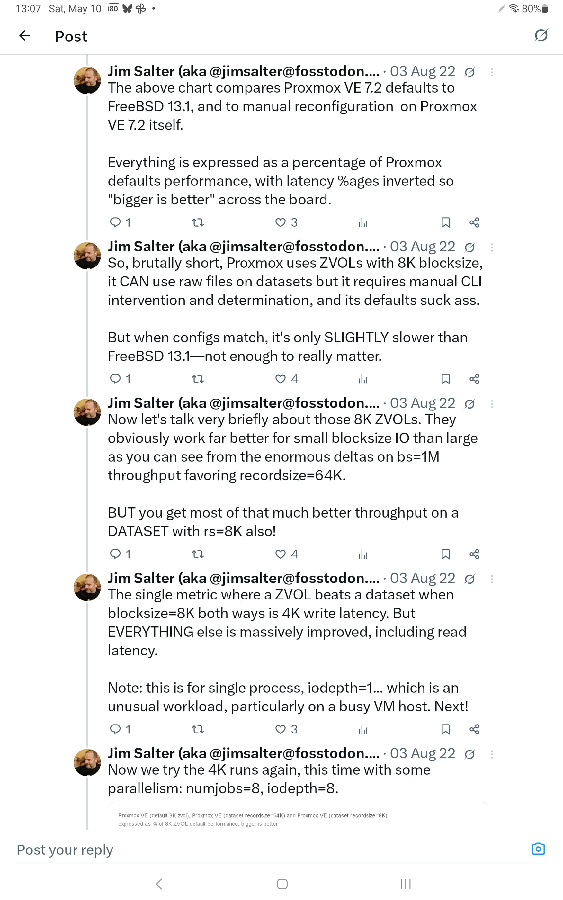The width and height of the screenshot is (563, 900).
Task: Open the Android recent apps button
Action: tap(405, 884)
